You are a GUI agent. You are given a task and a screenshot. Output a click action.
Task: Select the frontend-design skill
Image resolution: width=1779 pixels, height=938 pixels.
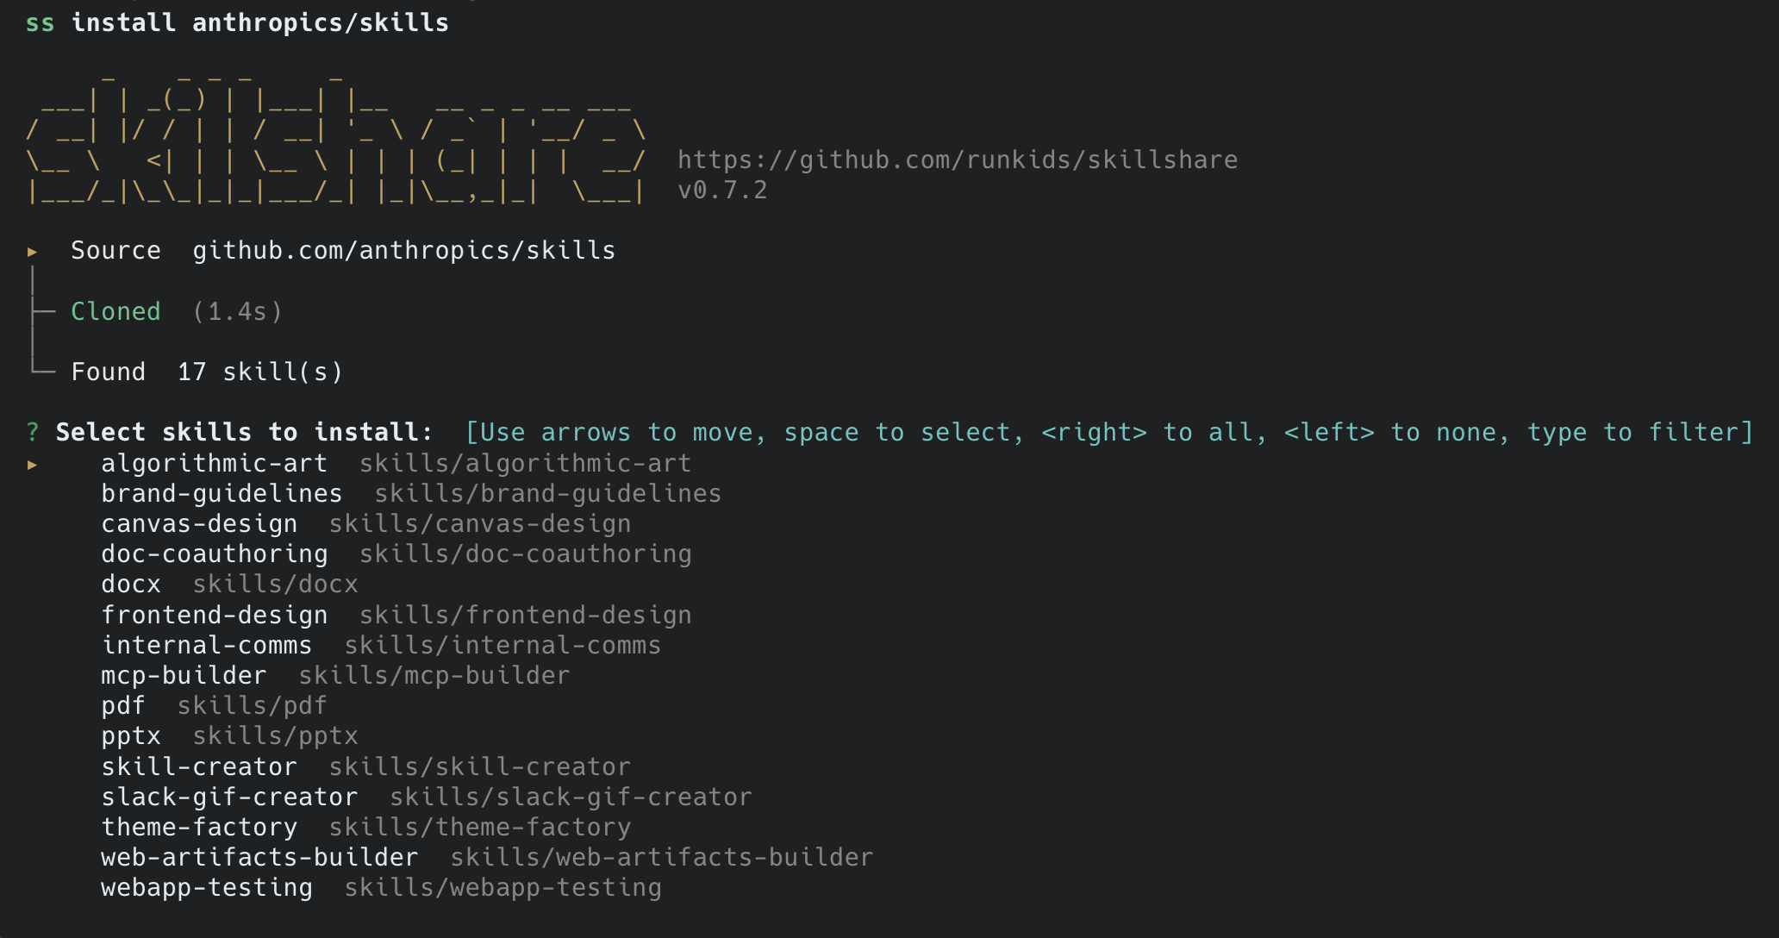coord(215,614)
